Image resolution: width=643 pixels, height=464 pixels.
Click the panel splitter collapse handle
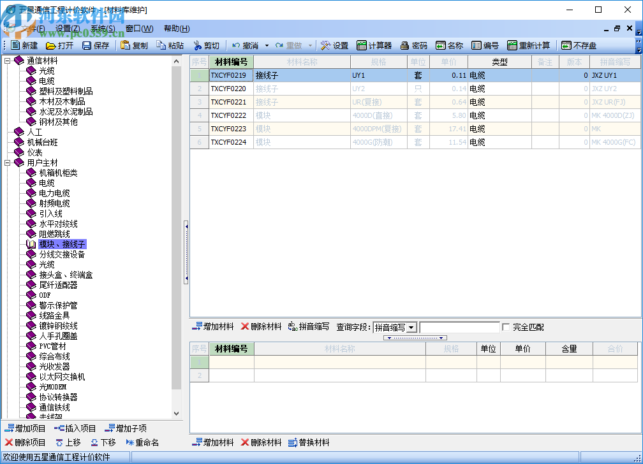[186, 252]
